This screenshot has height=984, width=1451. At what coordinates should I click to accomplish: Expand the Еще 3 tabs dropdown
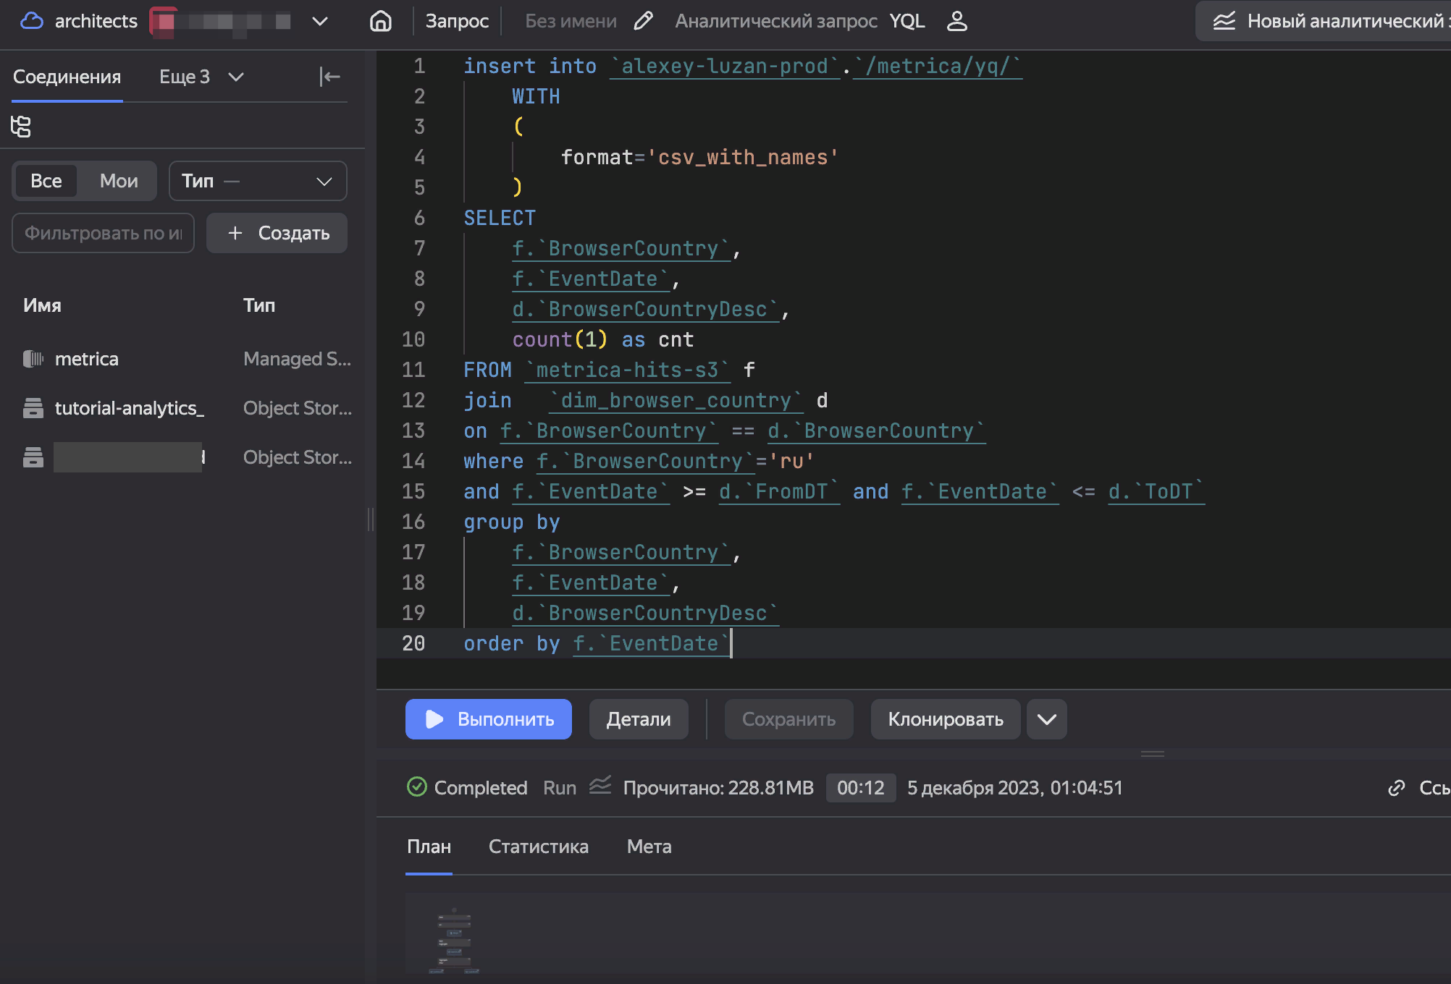(201, 77)
